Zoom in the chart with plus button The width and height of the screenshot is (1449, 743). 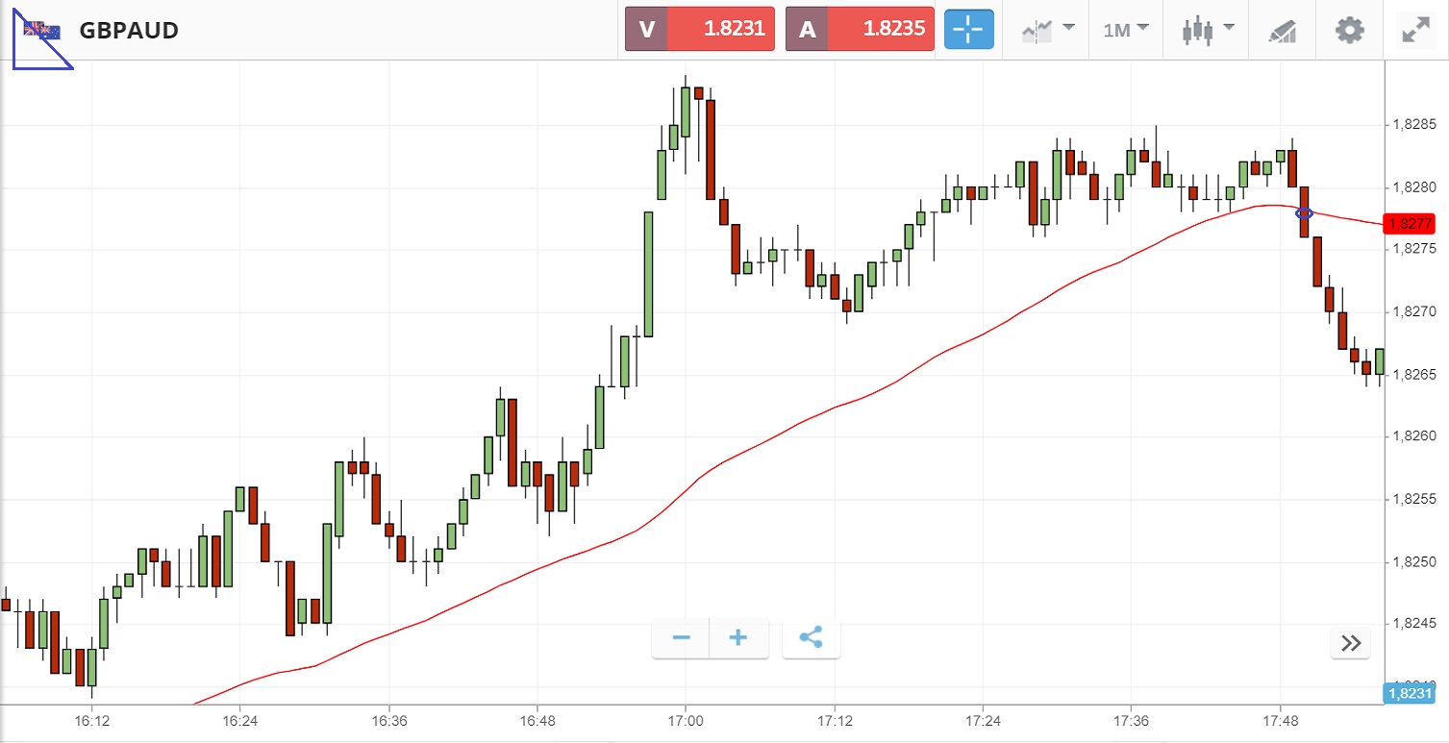[x=738, y=638]
